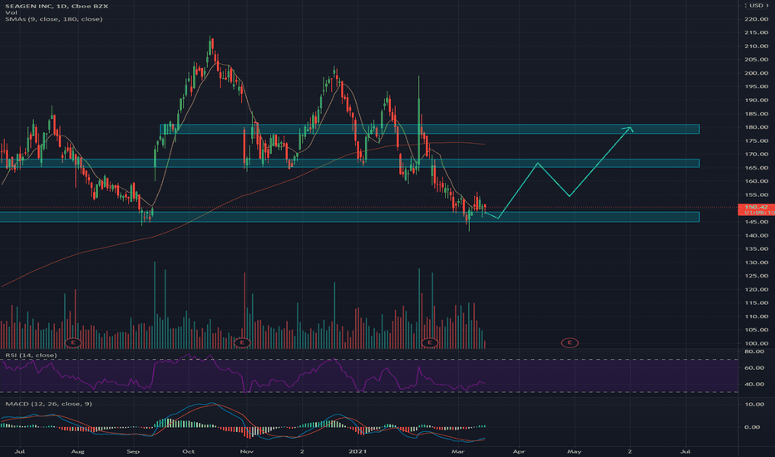
Task: Select the Vol indicator legend label
Action: [x=11, y=12]
